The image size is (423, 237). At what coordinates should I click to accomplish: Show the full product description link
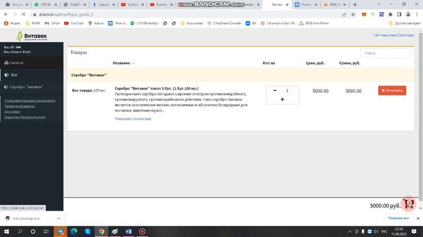click(133, 118)
